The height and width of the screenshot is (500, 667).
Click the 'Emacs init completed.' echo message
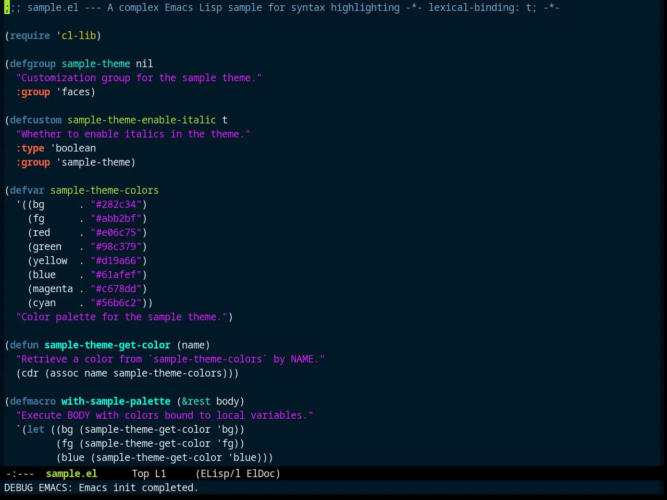pyautogui.click(x=139, y=488)
